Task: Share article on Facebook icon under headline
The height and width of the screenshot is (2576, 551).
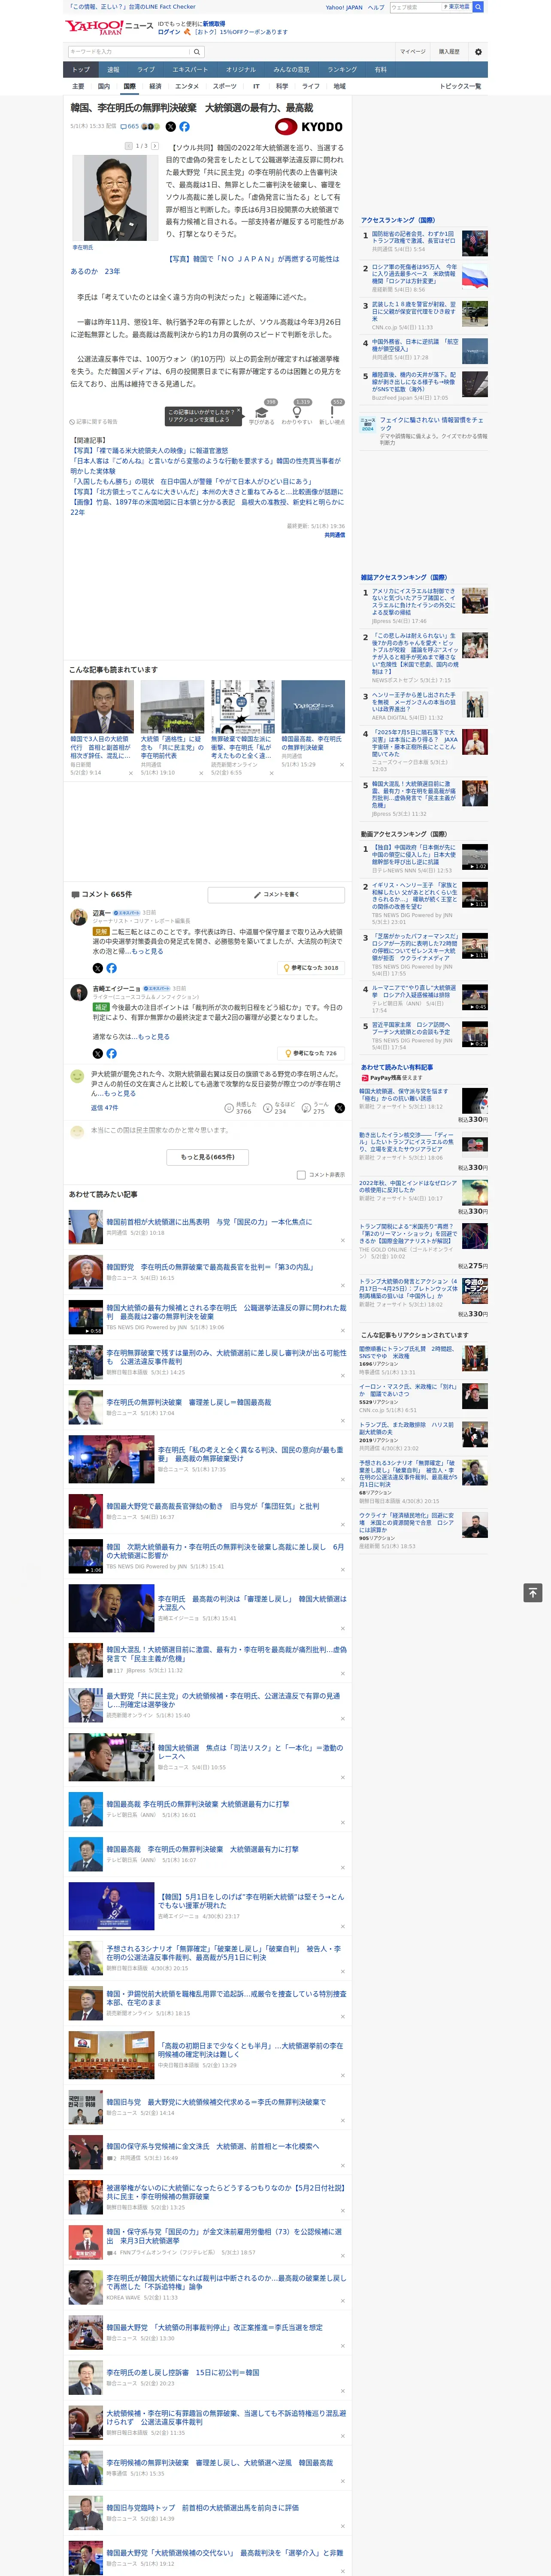Action: 184,127
